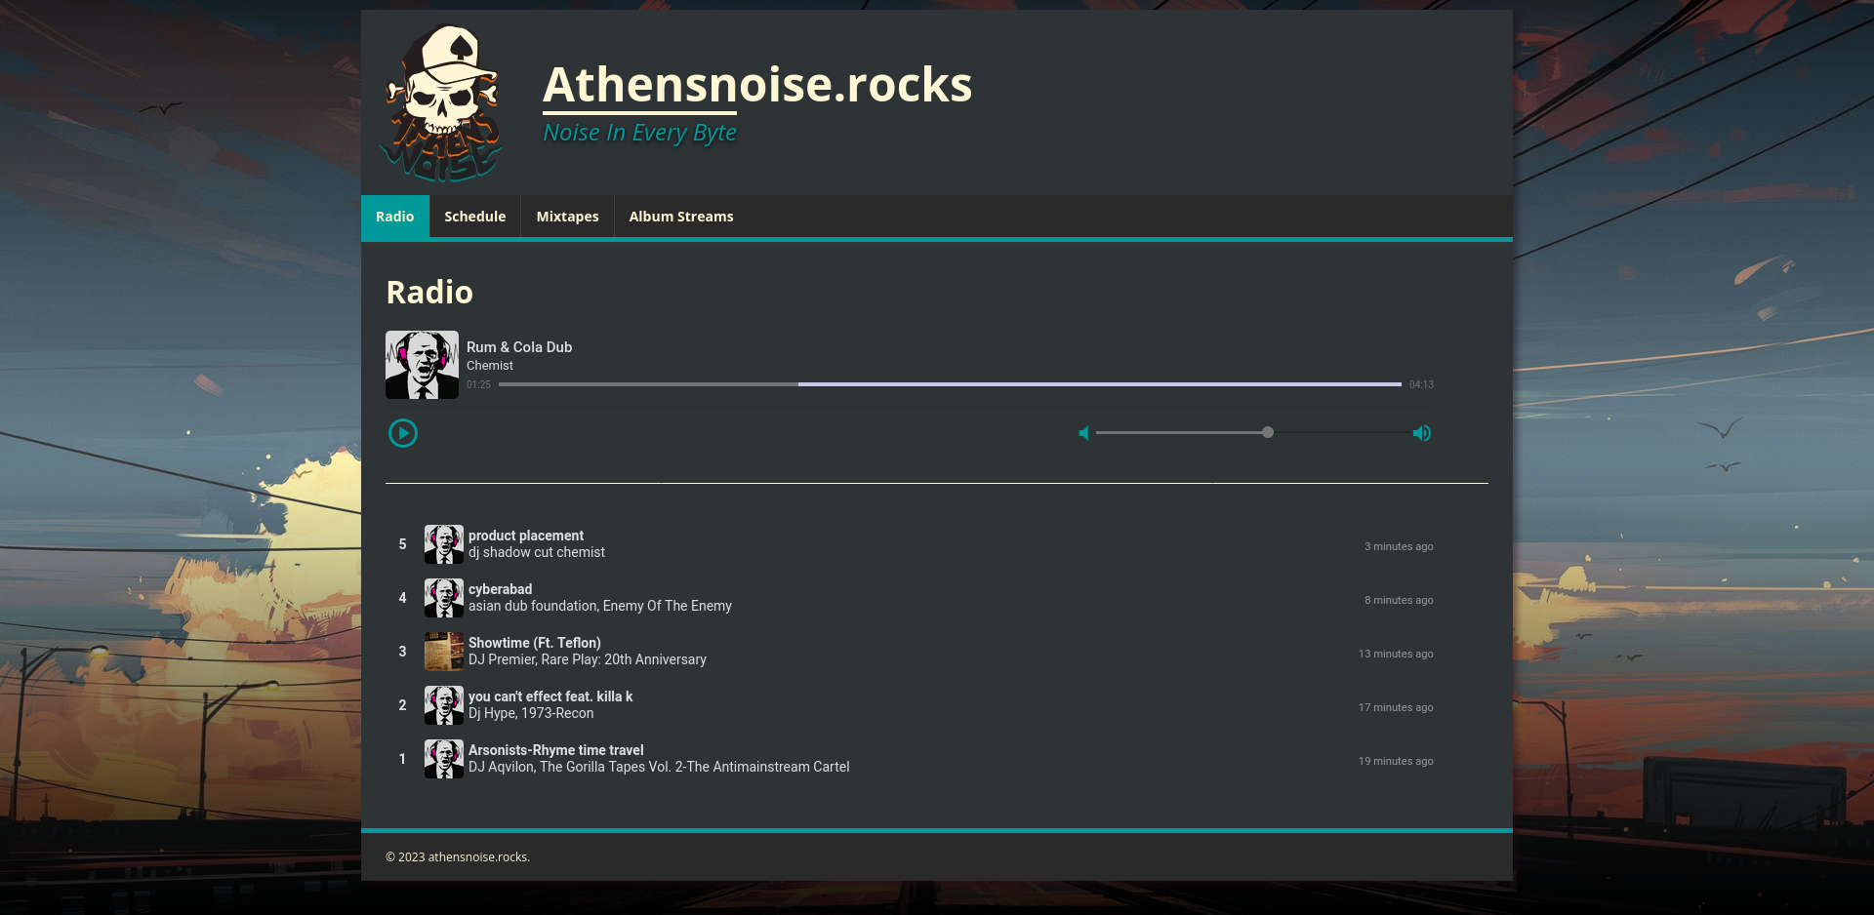This screenshot has height=915, width=1874.
Task: Click 'asian dub foundation, Enemy Of The Enemy'
Action: tap(600, 606)
